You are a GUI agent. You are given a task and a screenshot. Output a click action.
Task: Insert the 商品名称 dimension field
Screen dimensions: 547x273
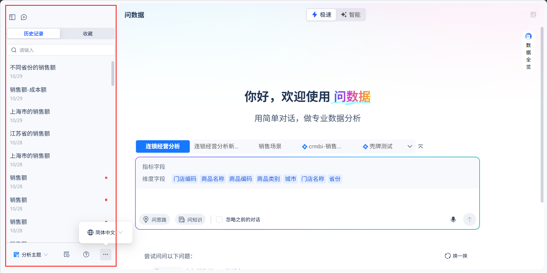click(x=213, y=179)
